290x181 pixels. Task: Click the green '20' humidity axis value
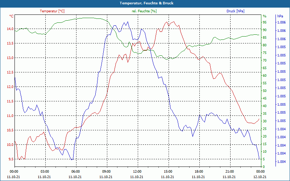point(265,136)
